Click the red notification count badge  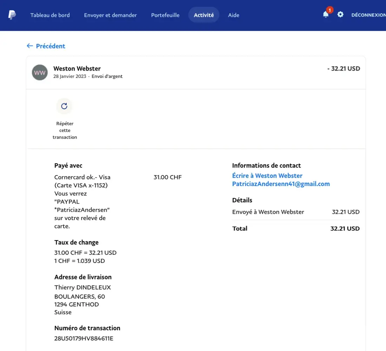click(330, 10)
